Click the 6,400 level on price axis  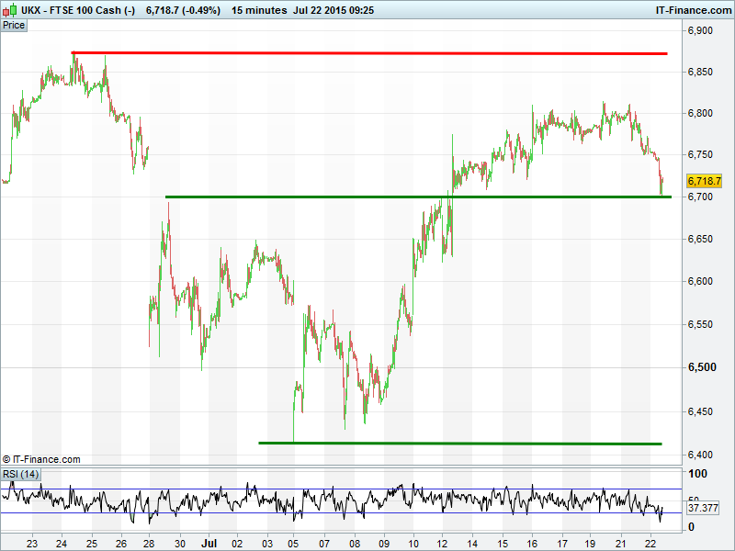coord(700,455)
